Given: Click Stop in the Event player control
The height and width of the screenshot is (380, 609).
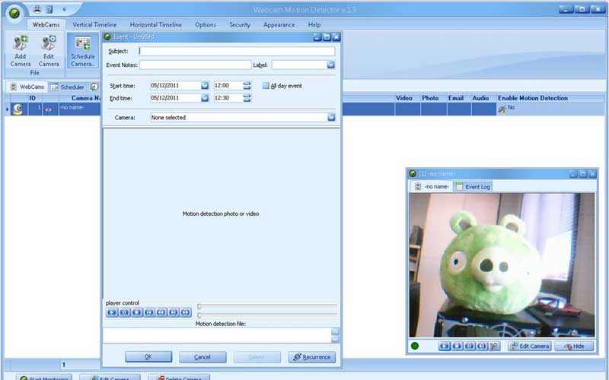Looking at the screenshot, I should click(x=137, y=312).
